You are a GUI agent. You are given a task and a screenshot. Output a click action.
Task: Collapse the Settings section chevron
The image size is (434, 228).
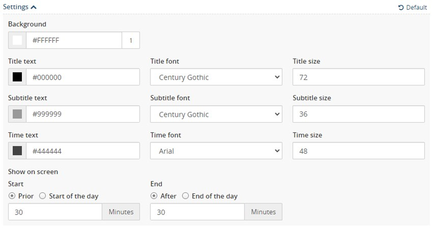click(33, 7)
